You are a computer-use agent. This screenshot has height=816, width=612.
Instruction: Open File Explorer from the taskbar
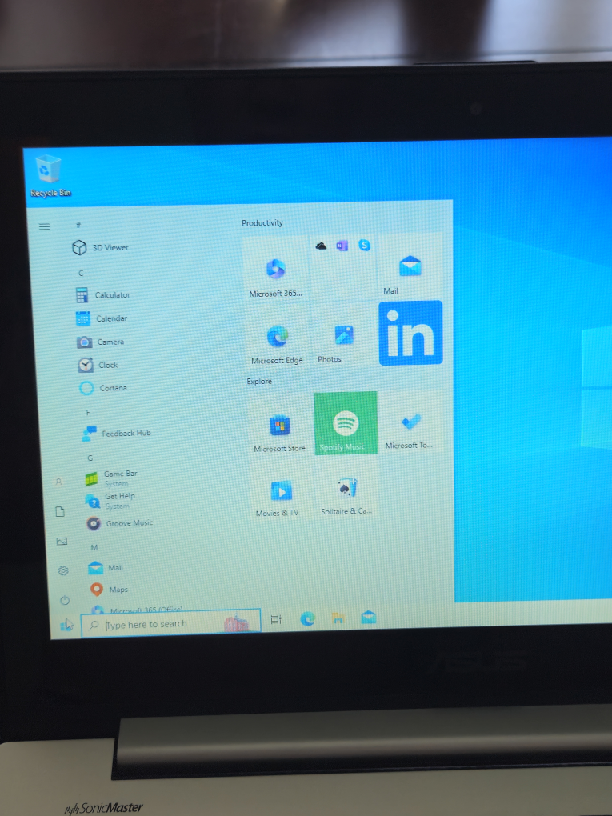click(338, 618)
